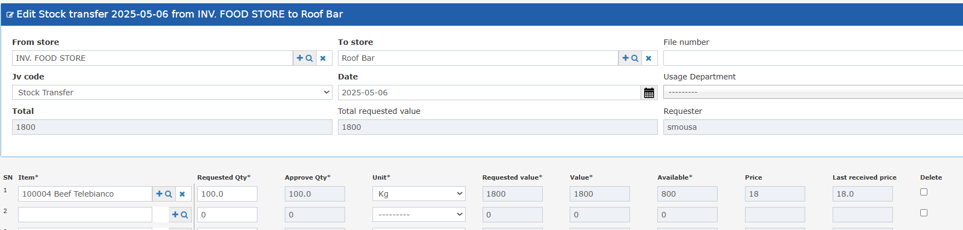Remove Beef Telebianco item selection
The width and height of the screenshot is (963, 230).
coord(182,194)
